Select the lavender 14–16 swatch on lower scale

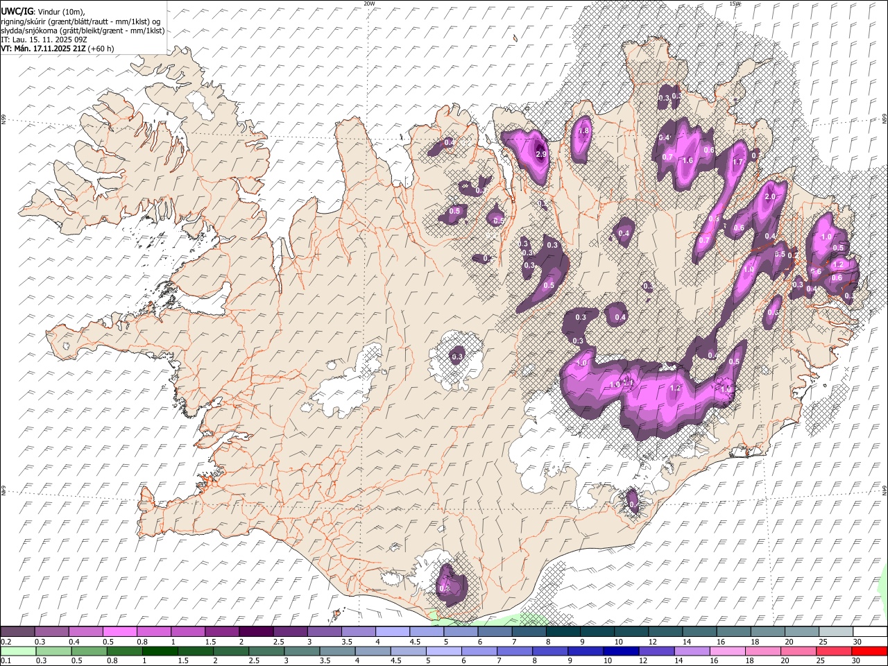[692, 651]
